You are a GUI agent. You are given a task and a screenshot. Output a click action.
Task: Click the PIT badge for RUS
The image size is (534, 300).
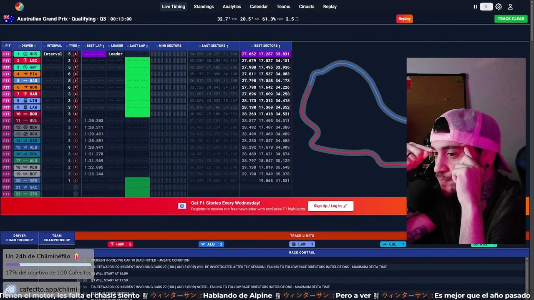coord(6,54)
